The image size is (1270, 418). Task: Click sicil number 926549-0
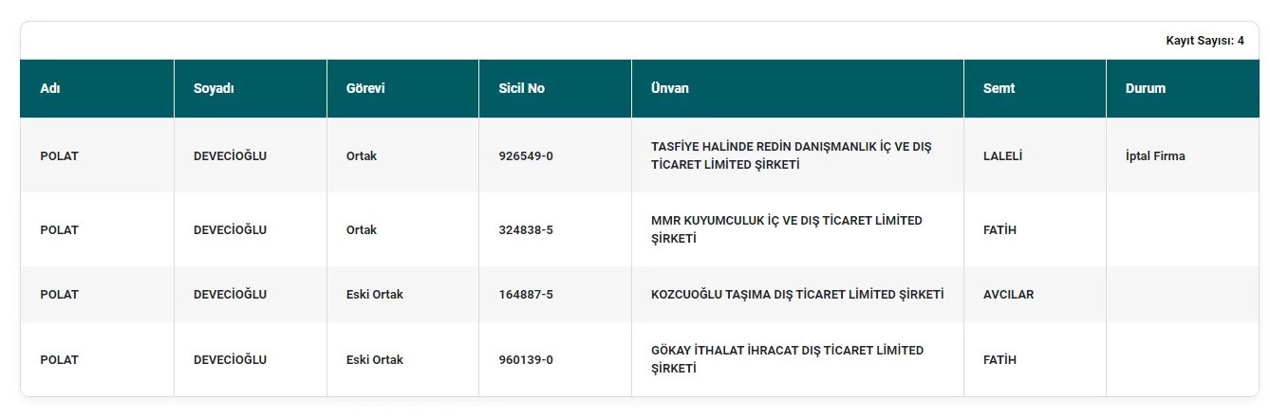pyautogui.click(x=526, y=155)
